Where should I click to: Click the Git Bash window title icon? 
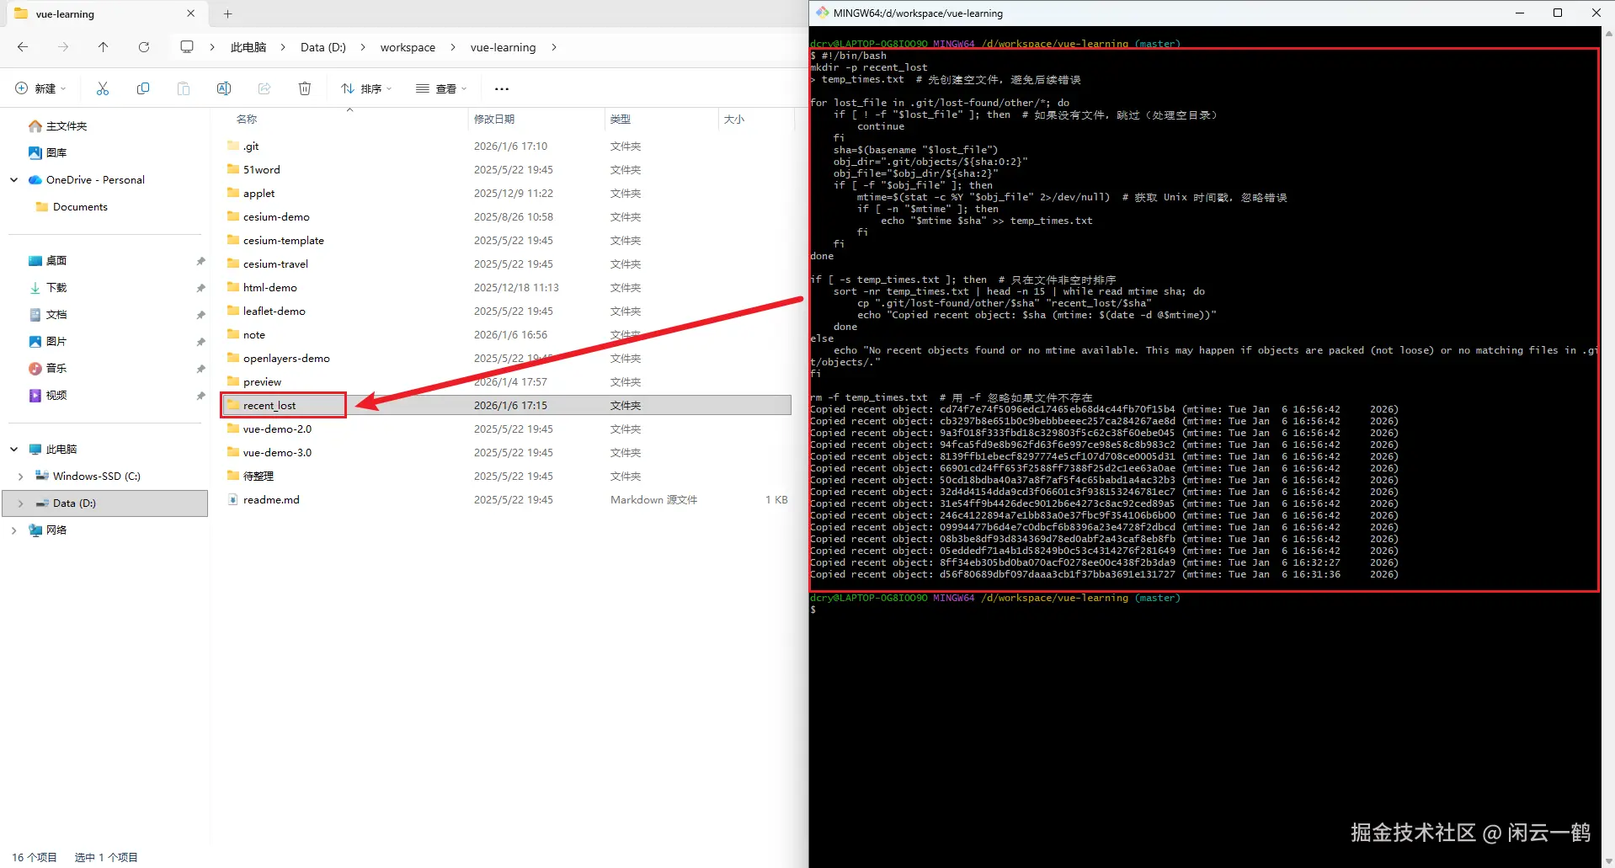(x=823, y=13)
